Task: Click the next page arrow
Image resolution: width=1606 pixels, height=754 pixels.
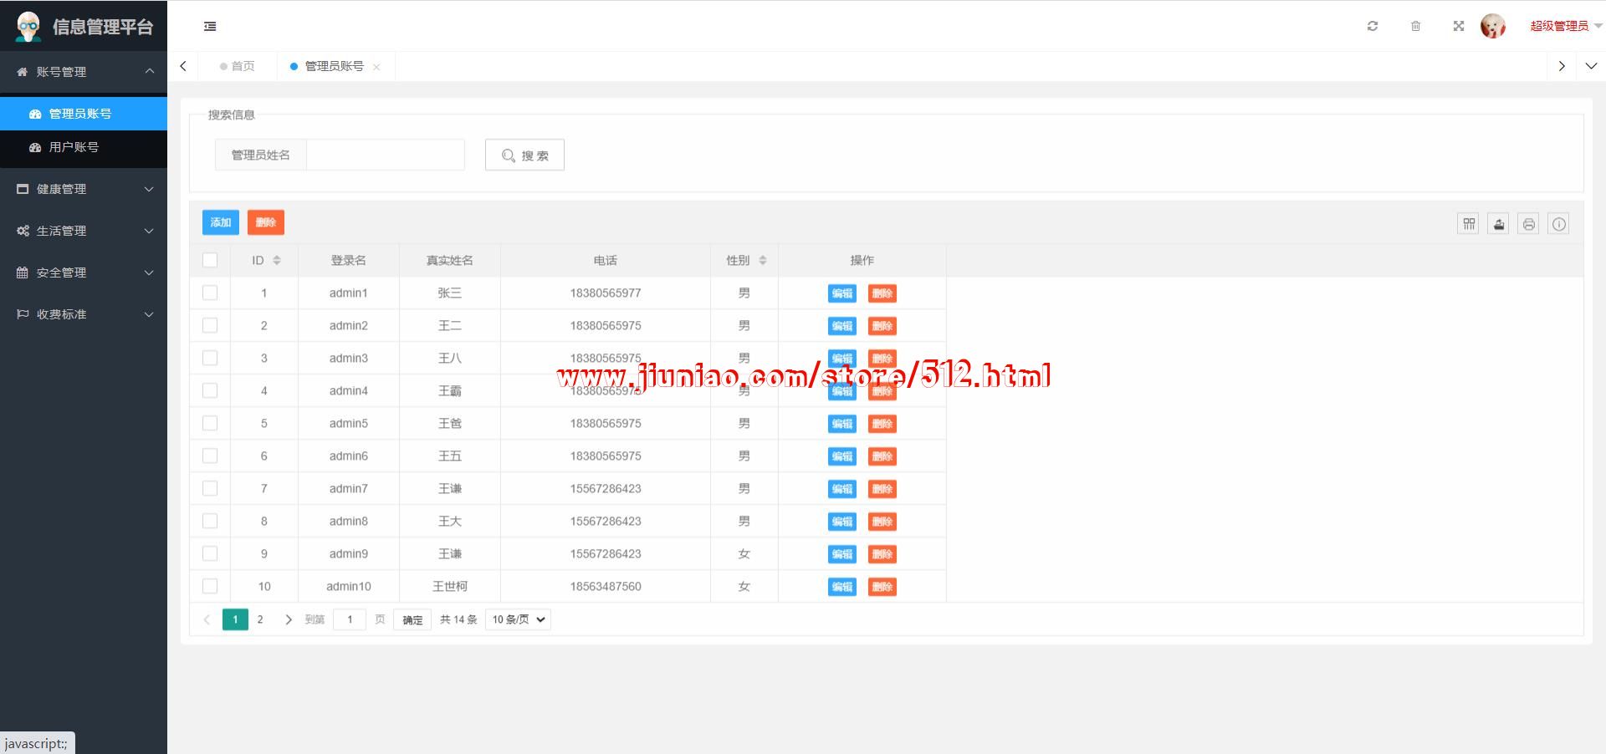Action: click(289, 619)
